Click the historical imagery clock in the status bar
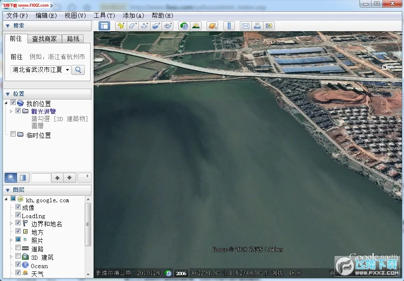Image resolution: width=404 pixels, height=281 pixels. (x=168, y=273)
